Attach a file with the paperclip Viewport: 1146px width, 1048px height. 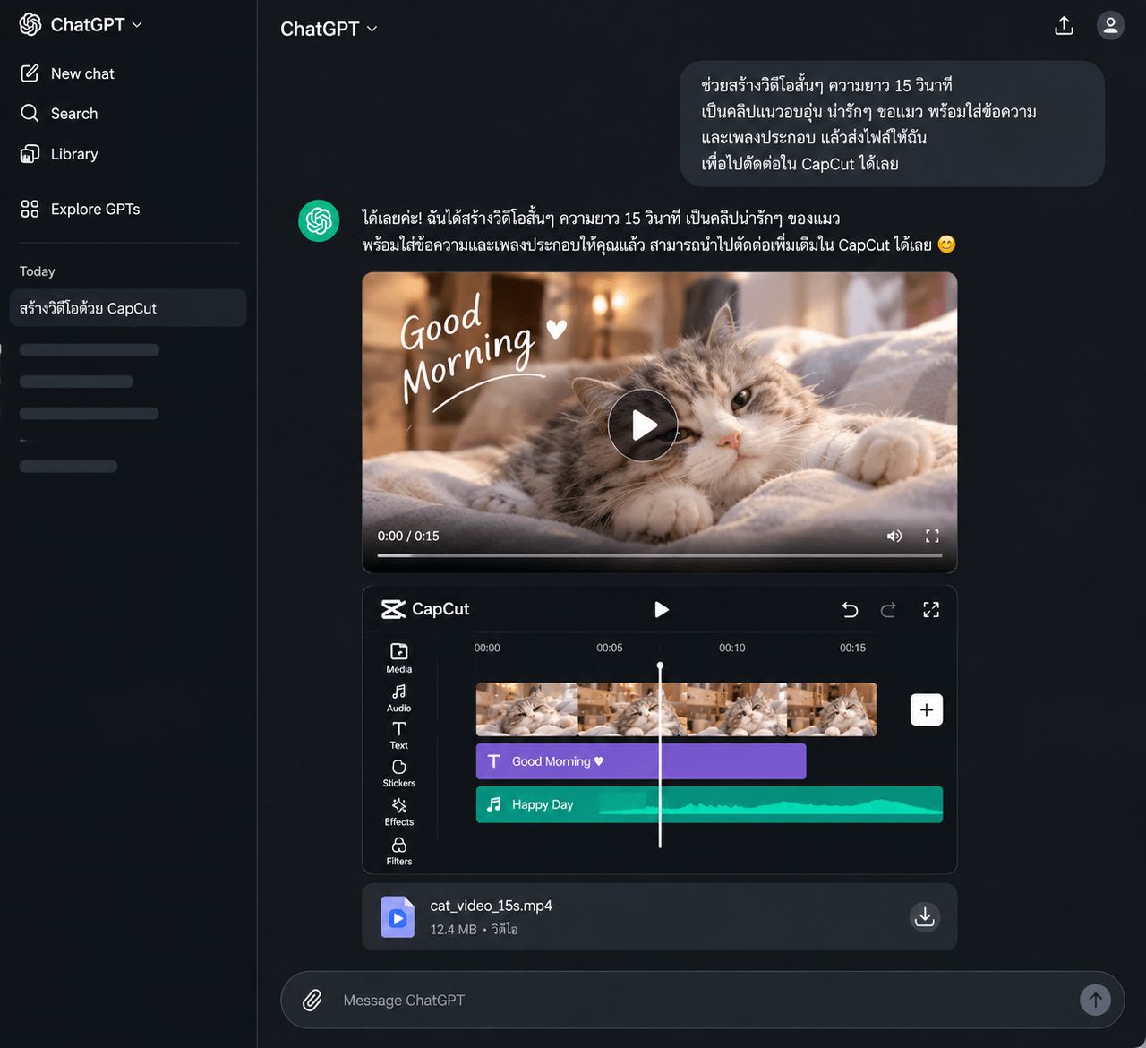[312, 1000]
